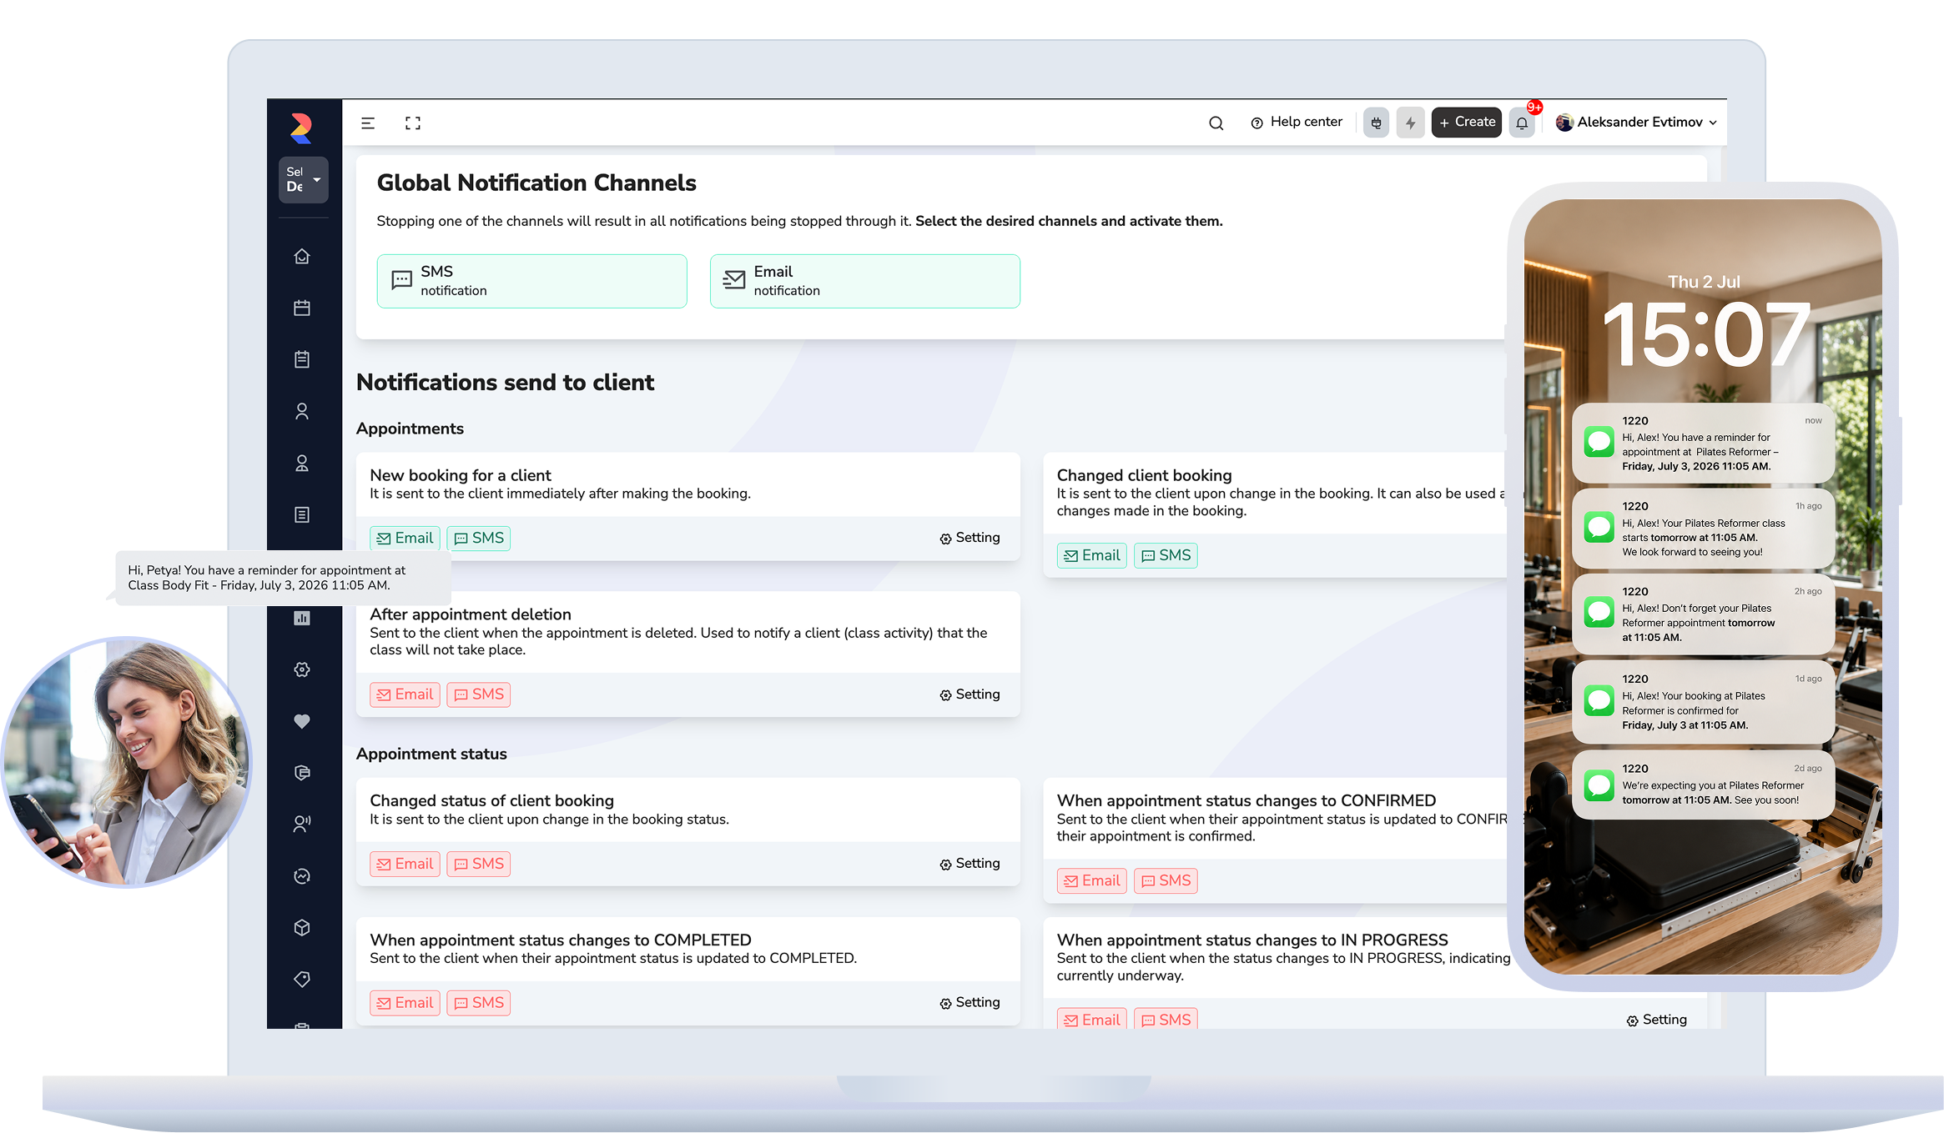Open the price tag icon in sidebar
The width and height of the screenshot is (1944, 1133).
coord(302,979)
